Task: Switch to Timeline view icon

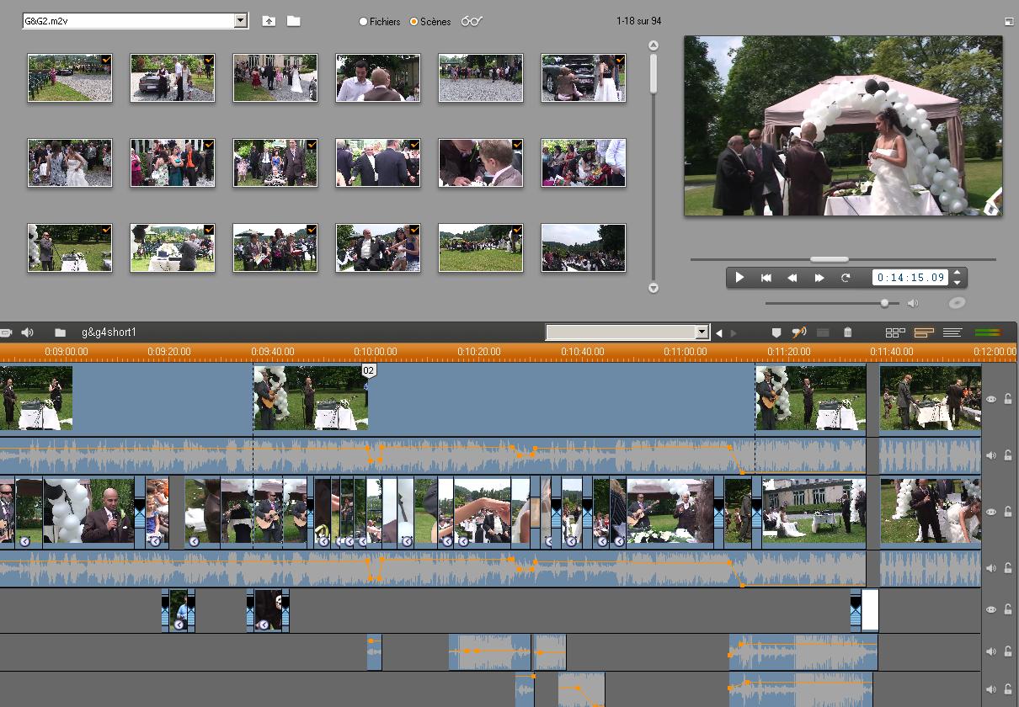Action: click(924, 332)
